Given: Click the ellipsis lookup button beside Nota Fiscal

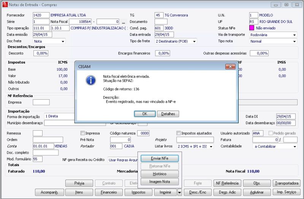Looking at the screenshot, I should coord(123,22).
